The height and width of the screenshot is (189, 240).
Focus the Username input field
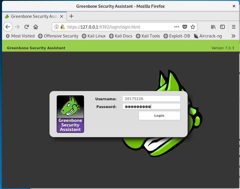pyautogui.click(x=151, y=99)
